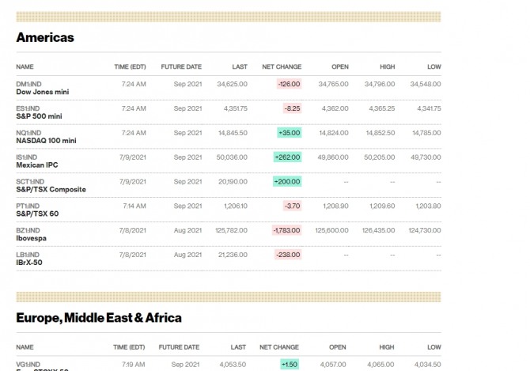Select the Mexican IPC index link
This screenshot has width=530, height=371.
click(x=36, y=165)
